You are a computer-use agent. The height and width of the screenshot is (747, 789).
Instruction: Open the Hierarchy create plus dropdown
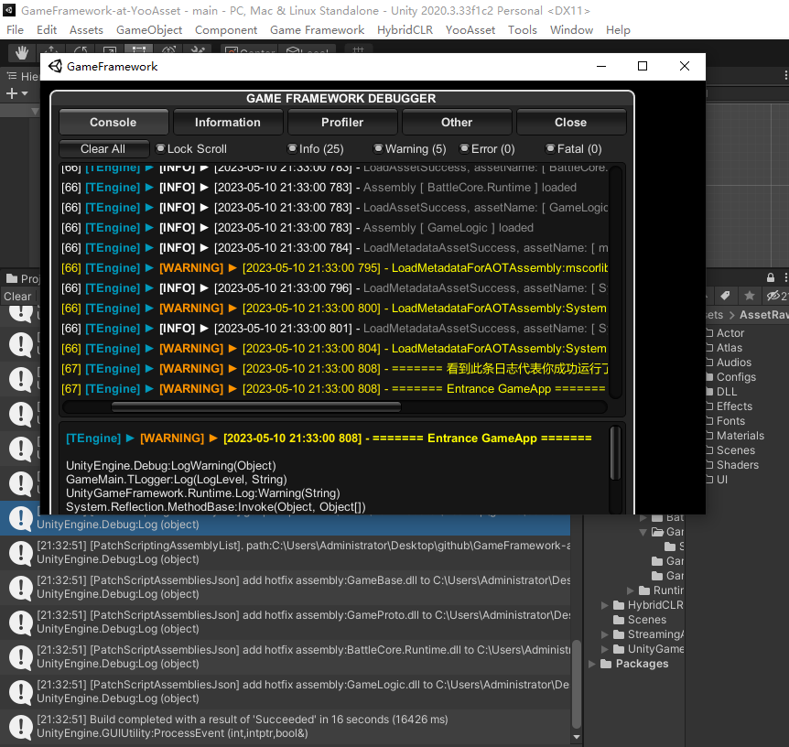pos(16,93)
